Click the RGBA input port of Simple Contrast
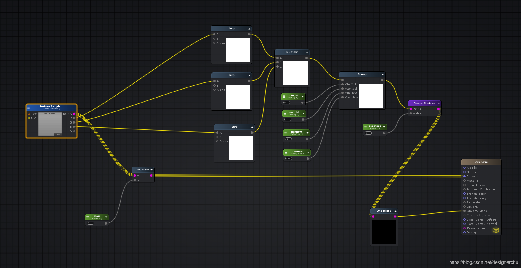The image size is (521, 268). coord(411,109)
